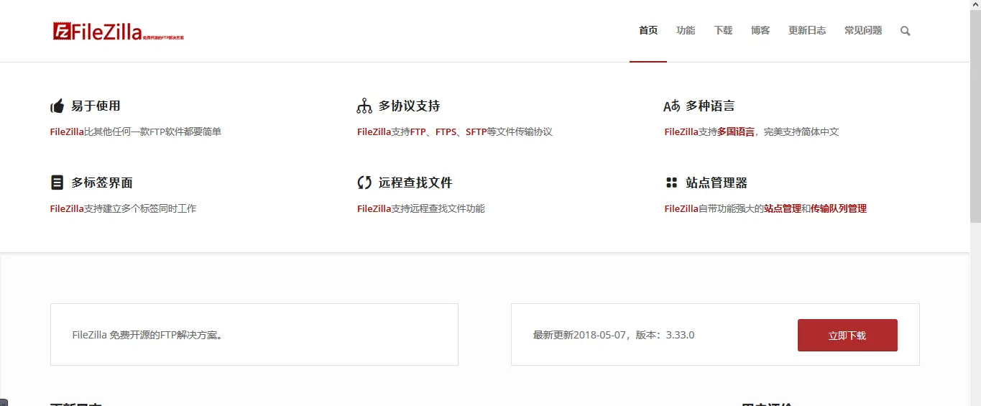Open the 博客 navigation item
Image resolution: width=981 pixels, height=406 pixels.
760,30
